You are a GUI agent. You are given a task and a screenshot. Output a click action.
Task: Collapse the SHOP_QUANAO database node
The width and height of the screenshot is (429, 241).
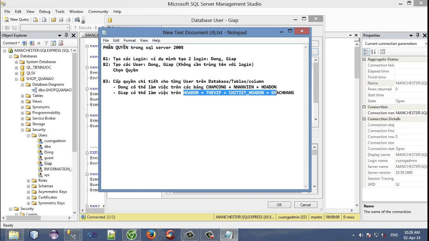tap(16, 79)
